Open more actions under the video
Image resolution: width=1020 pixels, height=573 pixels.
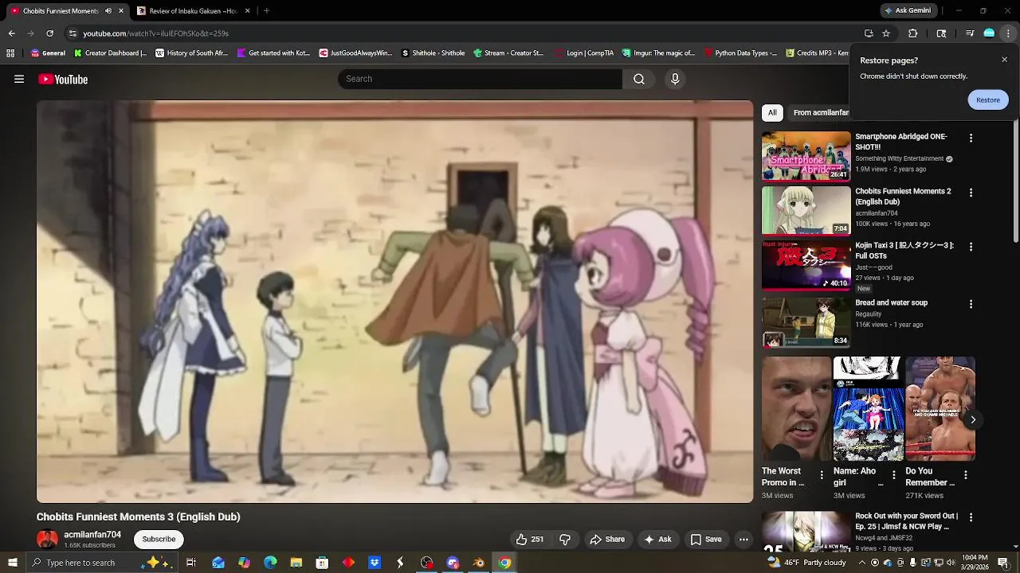[x=743, y=540]
